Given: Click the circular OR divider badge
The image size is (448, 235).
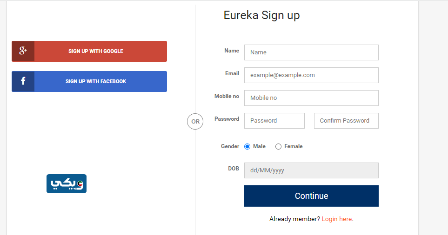Looking at the screenshot, I should pos(195,122).
